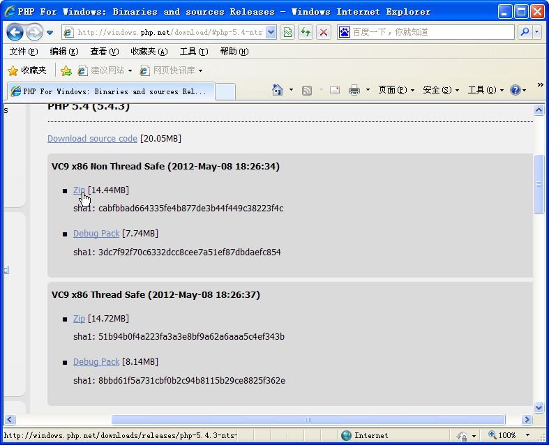Image resolution: width=549 pixels, height=445 pixels.
Task: Download Debug Pack 8.14MB link
Action: click(96, 362)
